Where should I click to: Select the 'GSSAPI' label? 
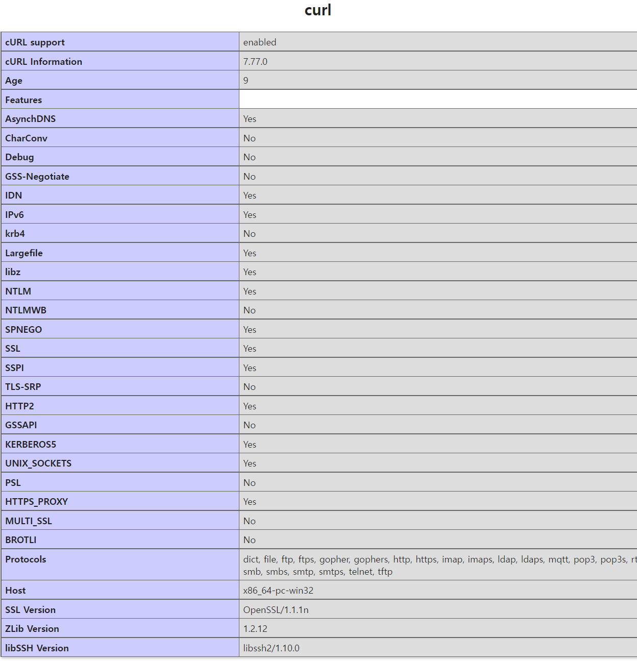click(21, 425)
